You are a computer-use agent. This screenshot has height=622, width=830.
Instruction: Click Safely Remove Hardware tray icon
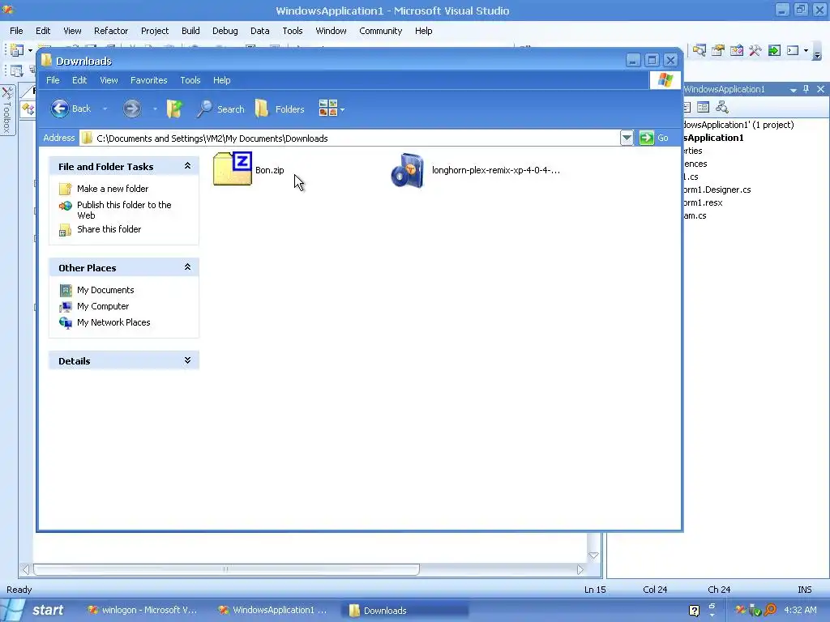pos(755,611)
